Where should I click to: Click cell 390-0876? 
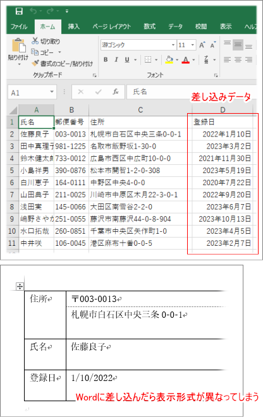[x=71, y=171]
